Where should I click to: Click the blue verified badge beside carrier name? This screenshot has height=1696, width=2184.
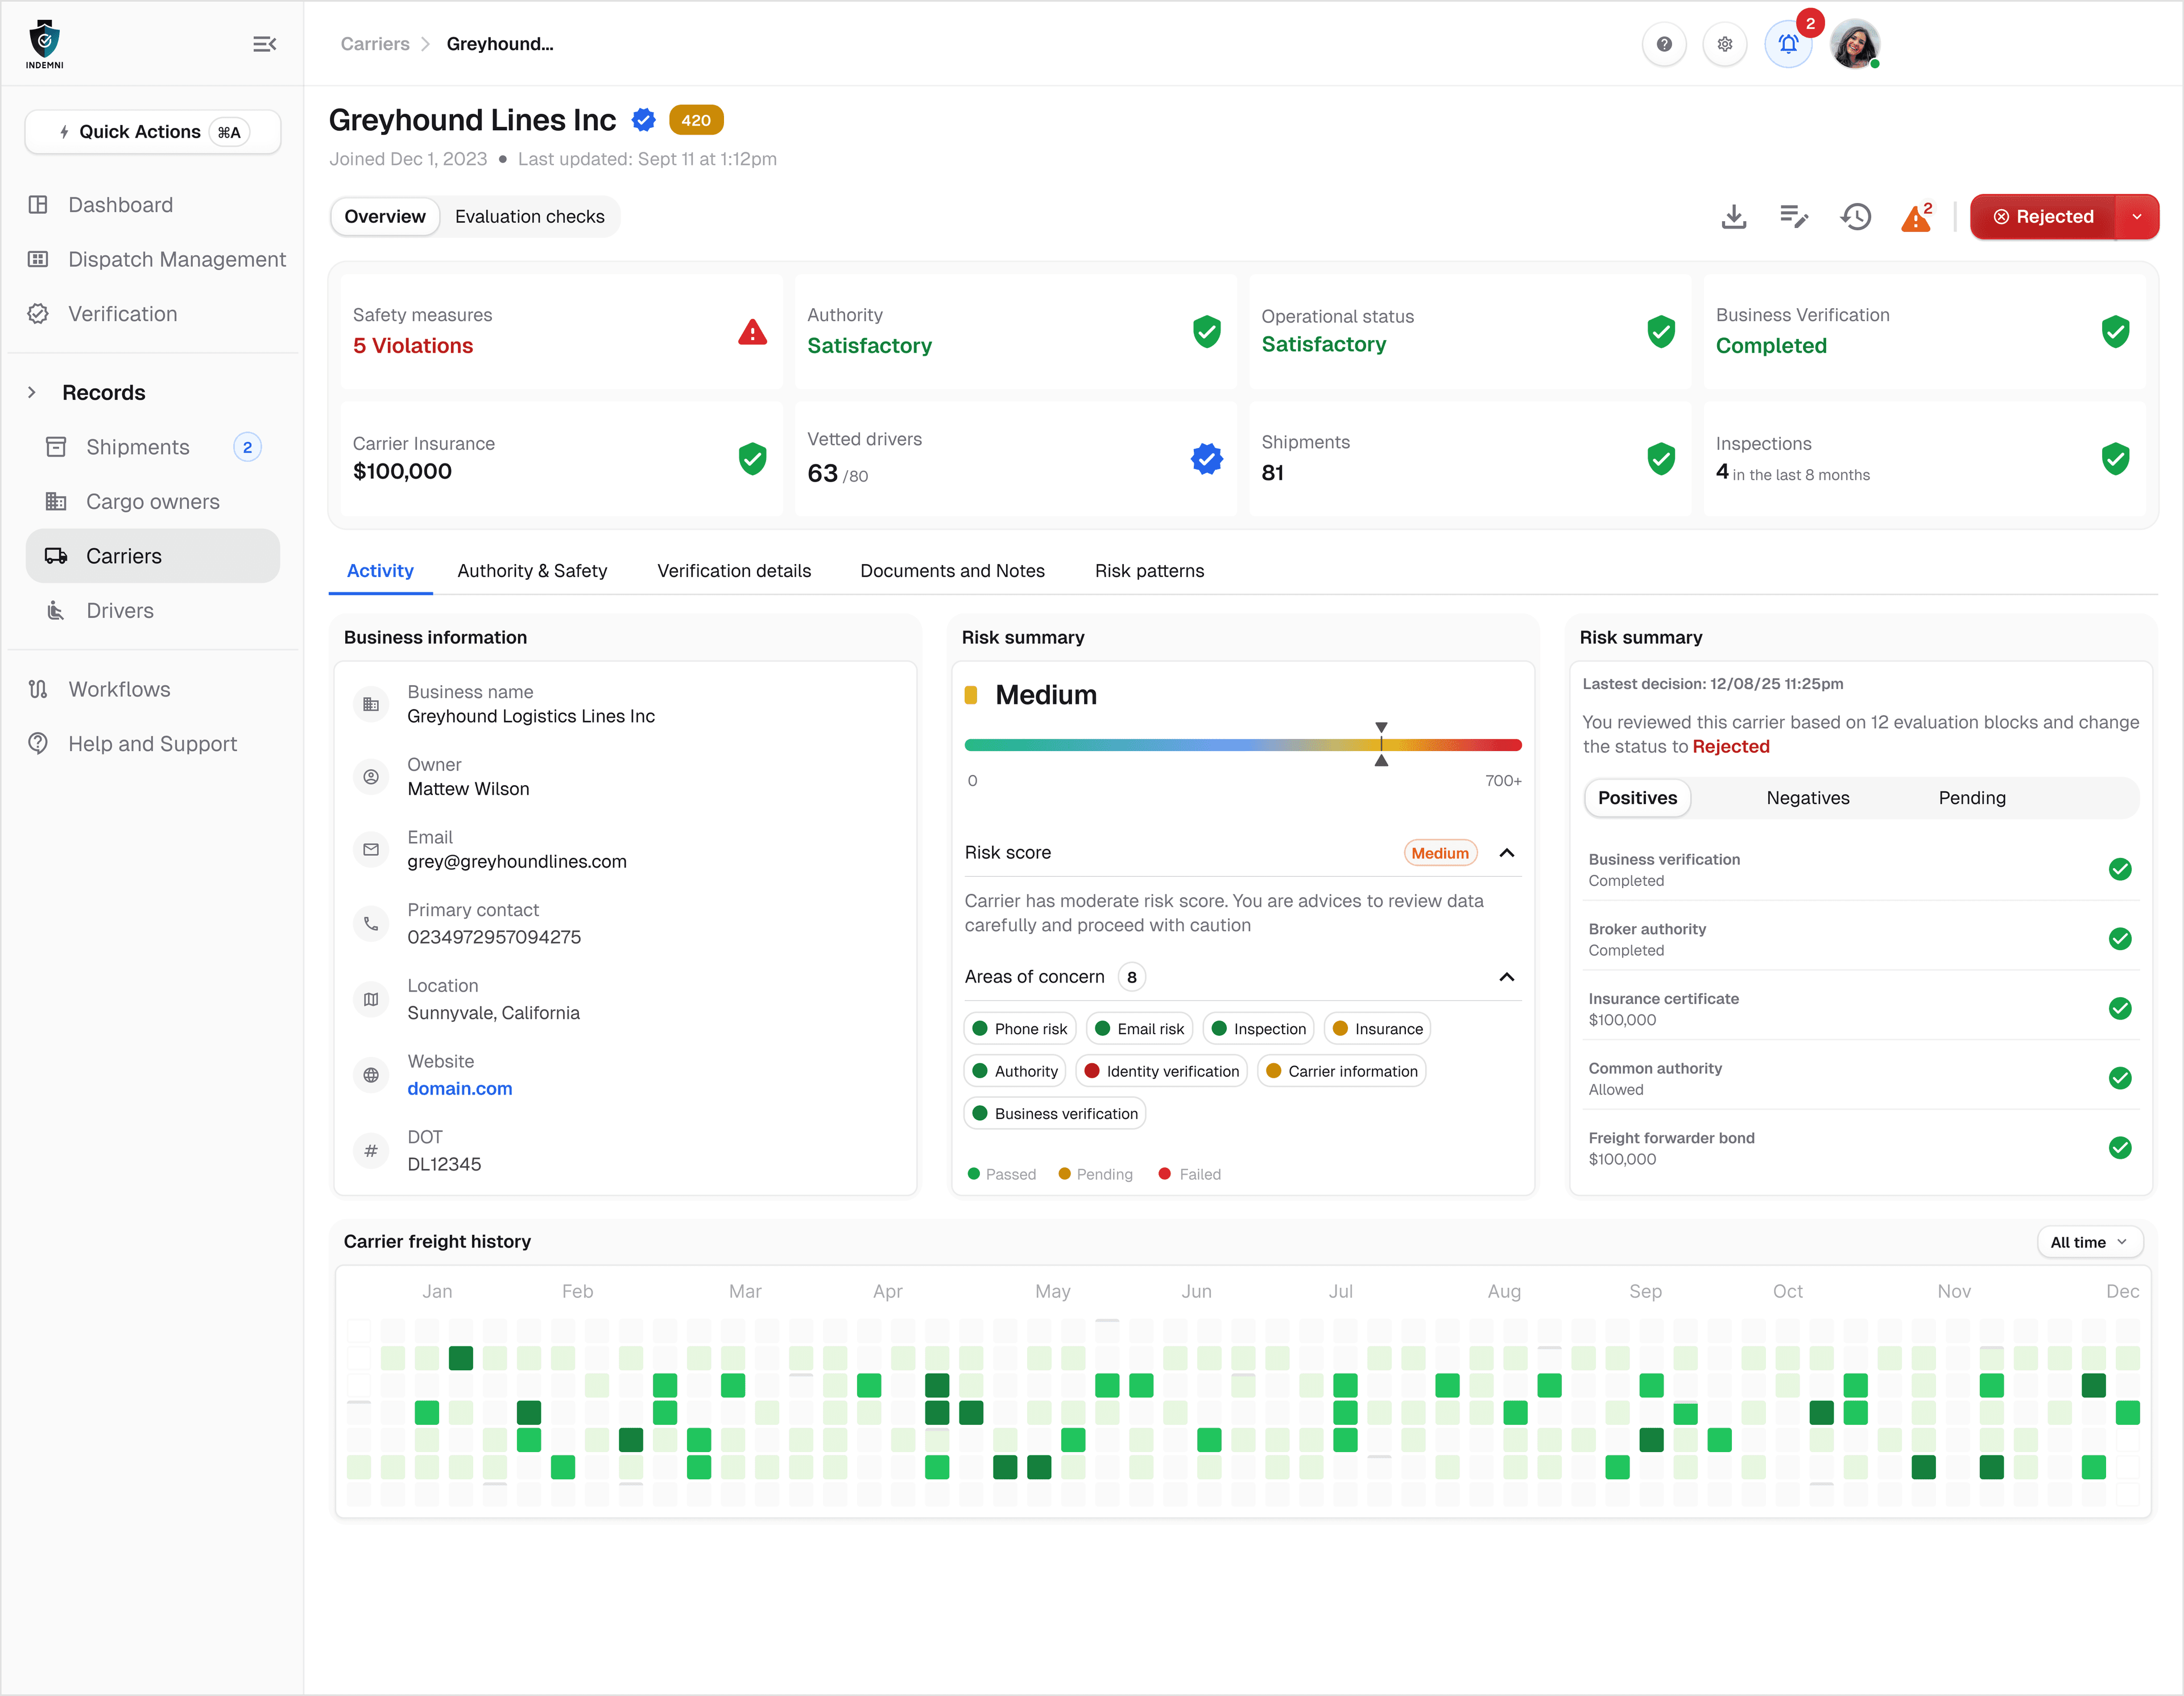(x=644, y=121)
